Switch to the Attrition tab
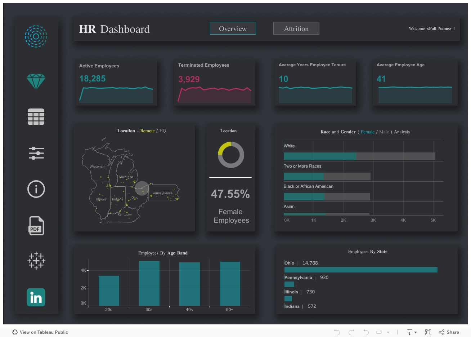Screen dimensions: 471x337 click(x=296, y=28)
